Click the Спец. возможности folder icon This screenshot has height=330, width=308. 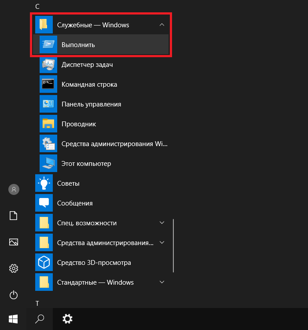point(44,223)
